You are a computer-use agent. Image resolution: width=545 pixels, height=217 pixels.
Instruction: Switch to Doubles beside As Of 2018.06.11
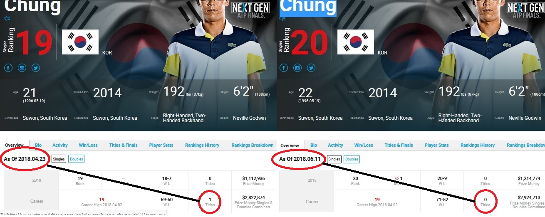(x=352, y=159)
